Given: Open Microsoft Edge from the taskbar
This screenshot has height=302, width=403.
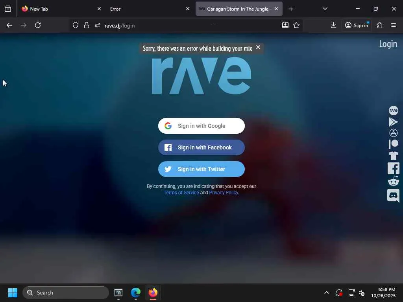Looking at the screenshot, I should click(136, 293).
